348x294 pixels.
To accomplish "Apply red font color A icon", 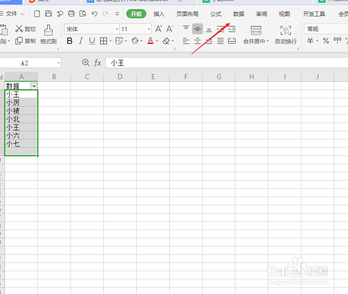I will pyautogui.click(x=150, y=41).
